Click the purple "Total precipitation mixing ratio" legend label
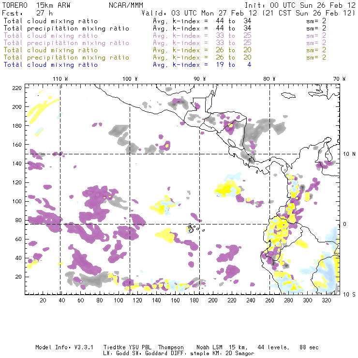358x358 pixels. point(66,43)
